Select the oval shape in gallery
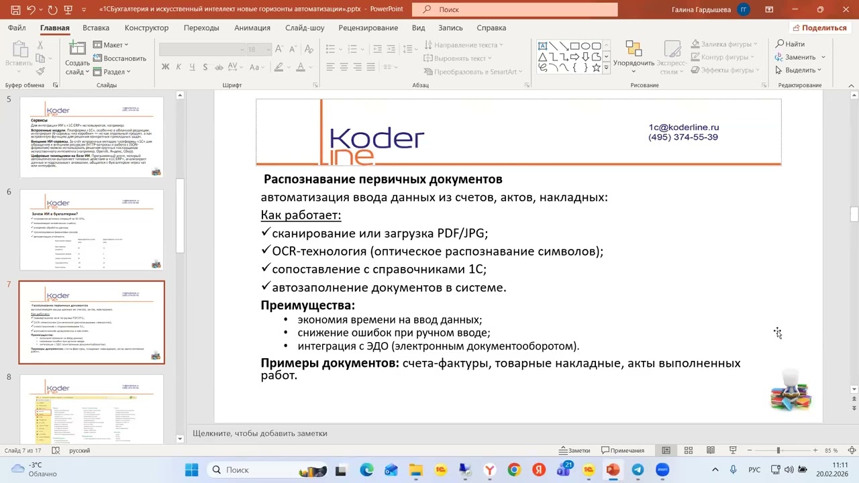 click(586, 46)
